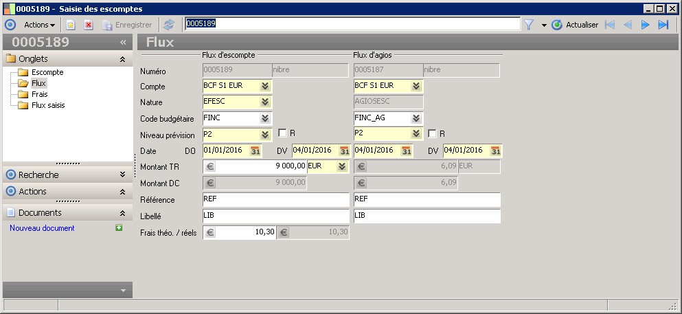Click the green plus add document icon

(119, 227)
